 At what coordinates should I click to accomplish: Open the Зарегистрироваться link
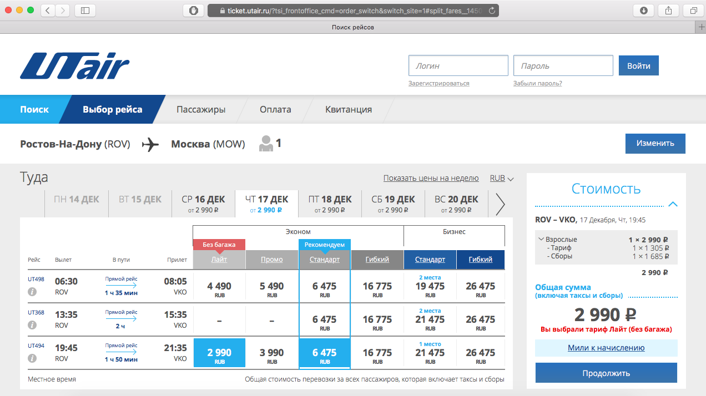[439, 83]
